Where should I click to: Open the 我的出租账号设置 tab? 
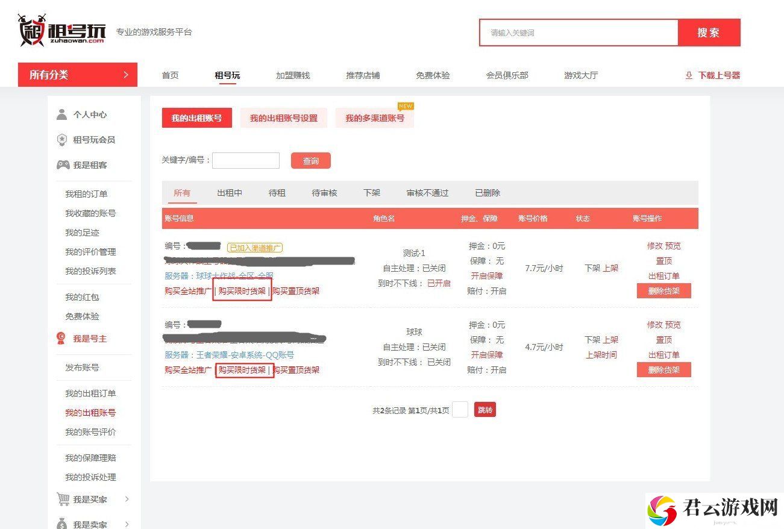[x=284, y=118]
